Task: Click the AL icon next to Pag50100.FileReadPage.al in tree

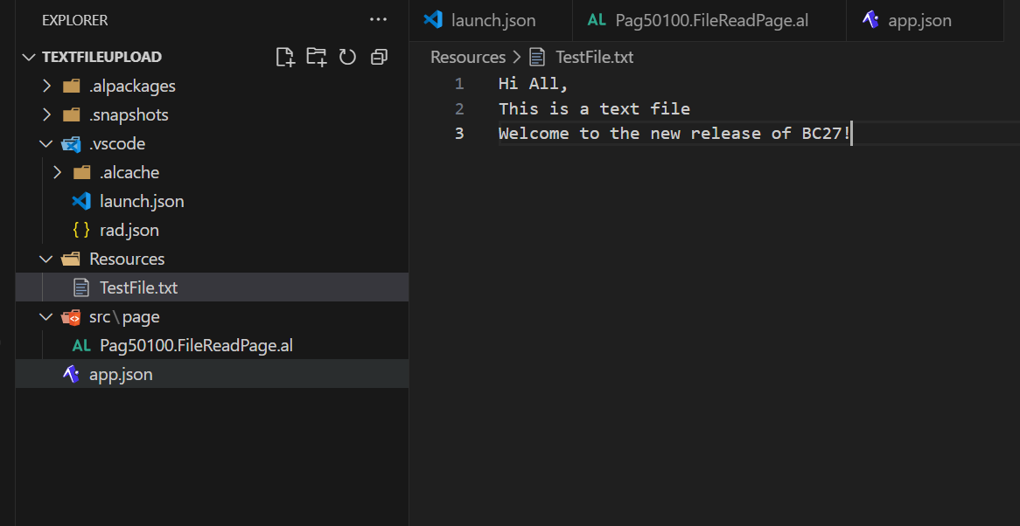Action: pos(81,346)
